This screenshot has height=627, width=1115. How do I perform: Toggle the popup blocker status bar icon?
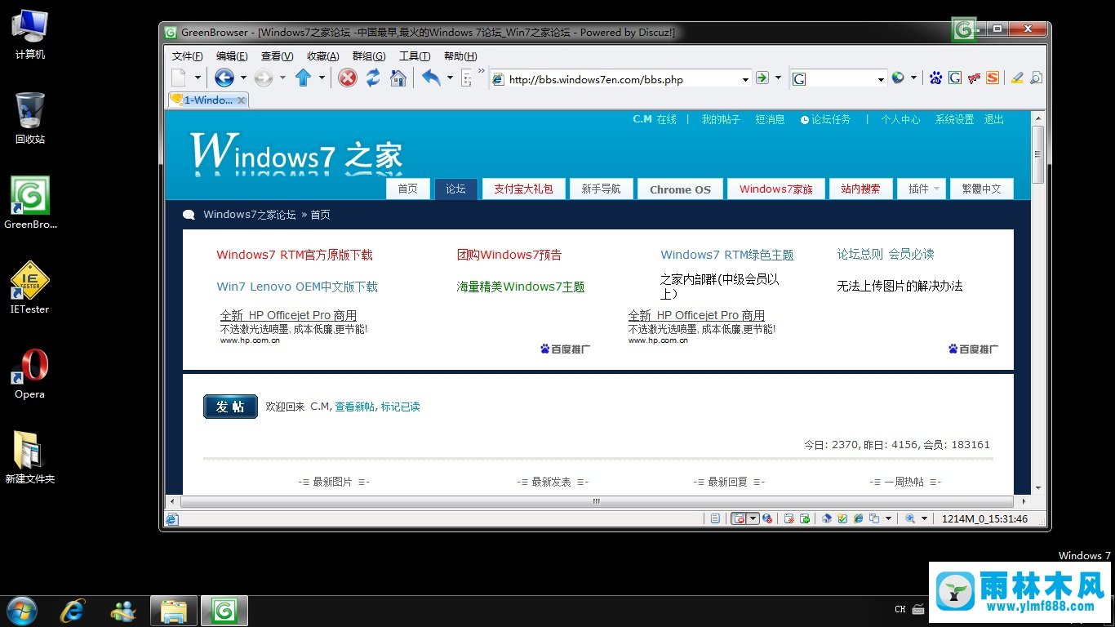pyautogui.click(x=739, y=518)
